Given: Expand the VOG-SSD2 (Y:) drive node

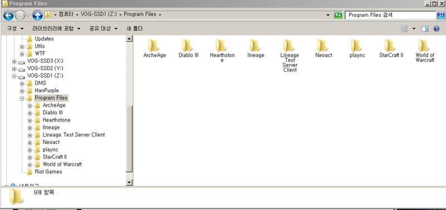Looking at the screenshot, I should coord(14,68).
